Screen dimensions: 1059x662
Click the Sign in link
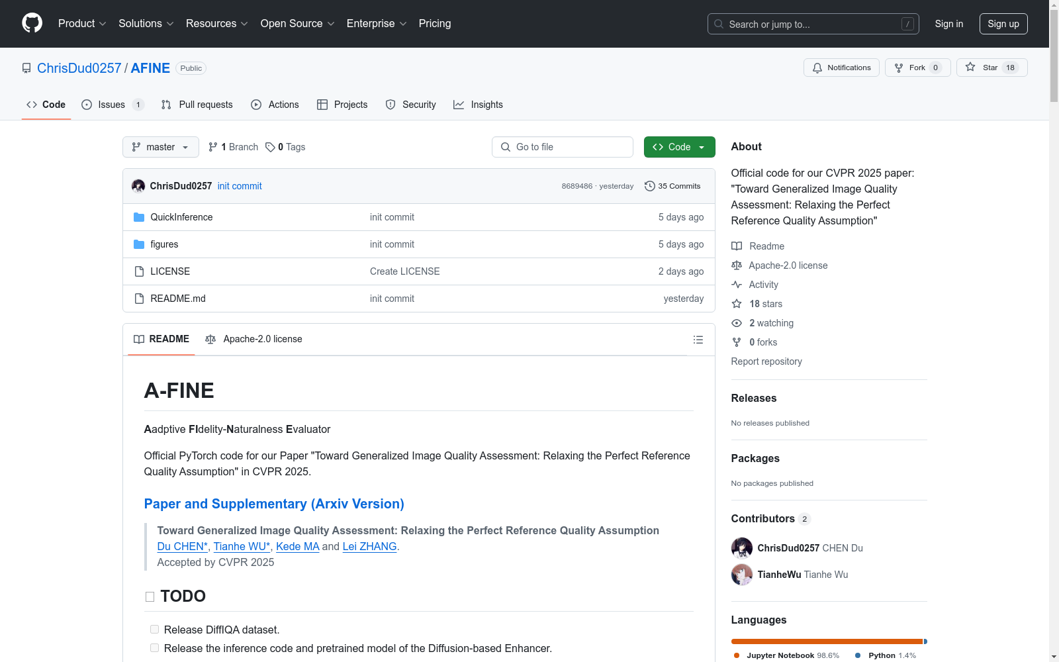[x=949, y=24]
